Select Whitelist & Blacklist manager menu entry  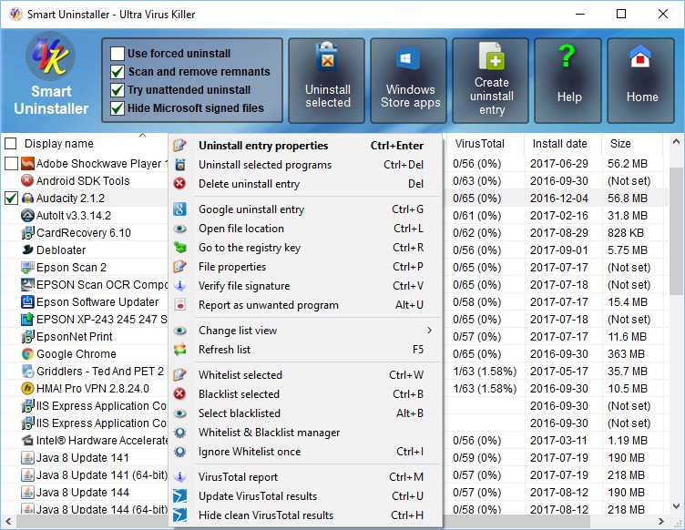click(269, 433)
